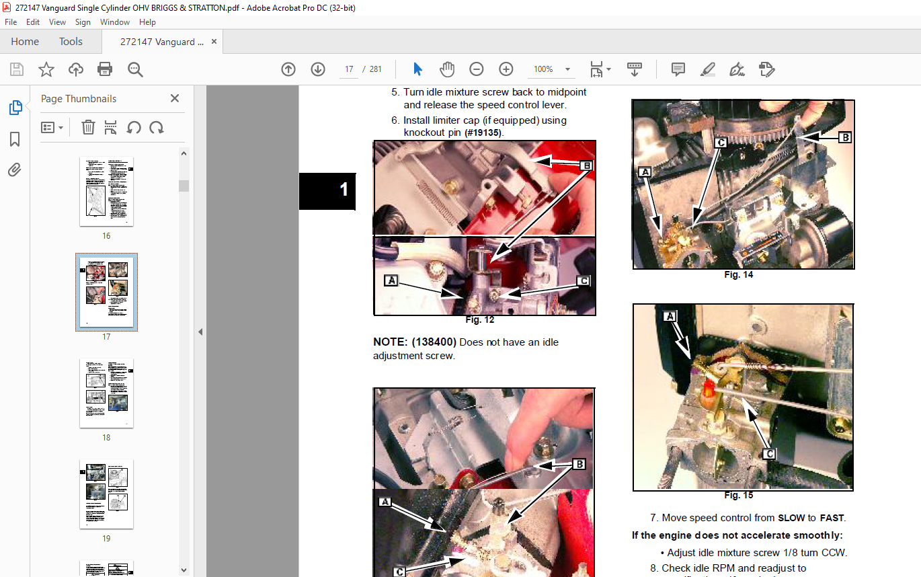Open the Window menu
Screen dimensions: 921x577
click(x=115, y=22)
